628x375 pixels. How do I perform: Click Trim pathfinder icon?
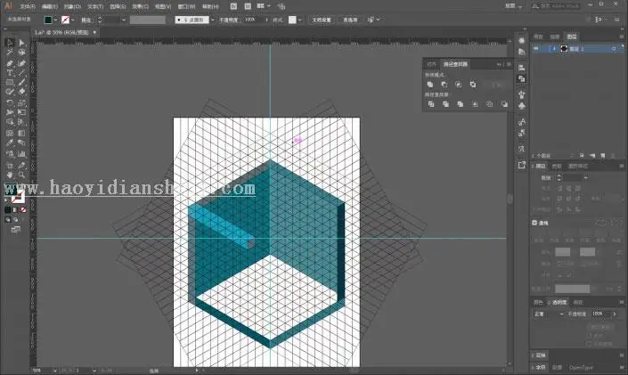coord(445,104)
